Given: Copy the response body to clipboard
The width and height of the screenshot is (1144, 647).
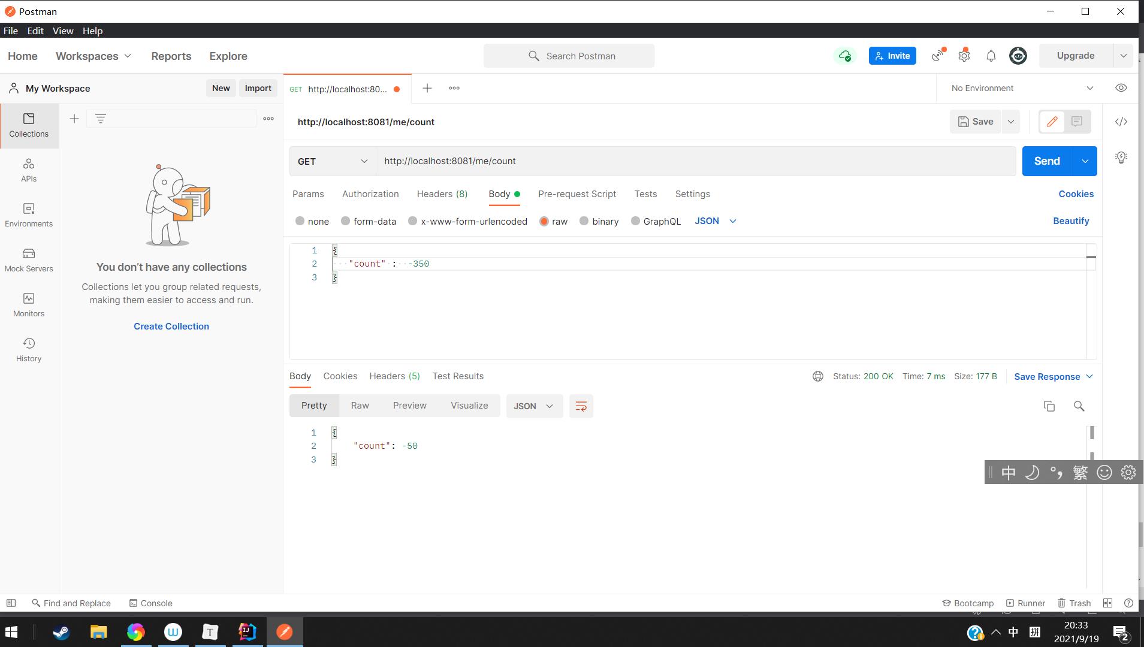Looking at the screenshot, I should [x=1049, y=406].
